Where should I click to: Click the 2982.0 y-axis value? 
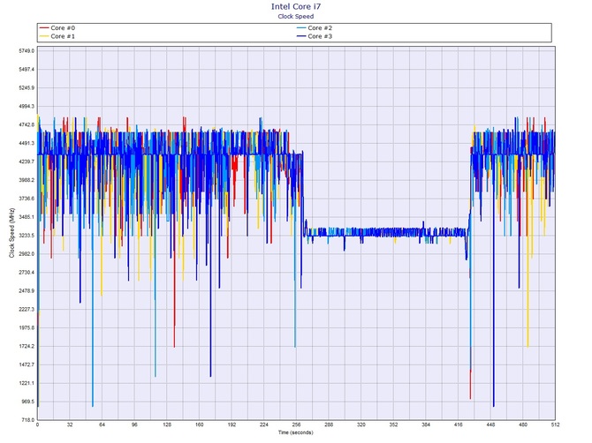tap(27, 254)
